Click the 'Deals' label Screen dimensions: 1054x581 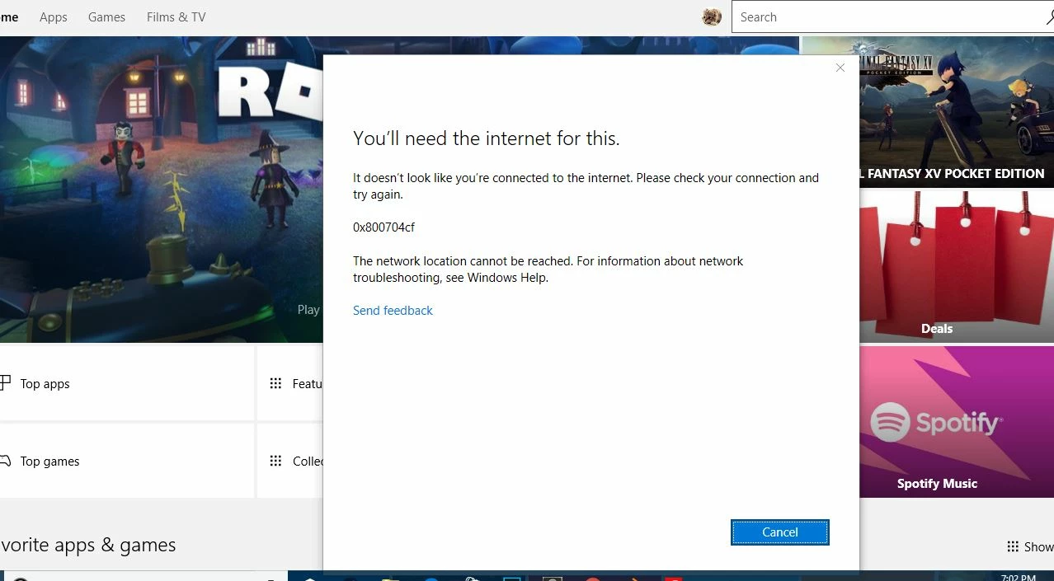pos(937,329)
